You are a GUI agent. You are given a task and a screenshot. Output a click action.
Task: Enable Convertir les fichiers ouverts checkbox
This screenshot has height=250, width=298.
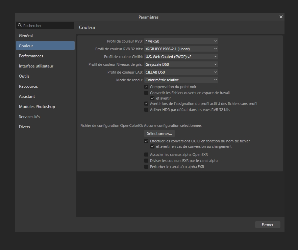click(146, 93)
